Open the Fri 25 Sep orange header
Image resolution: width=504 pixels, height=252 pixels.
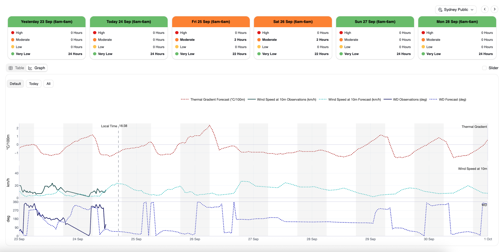[211, 22]
